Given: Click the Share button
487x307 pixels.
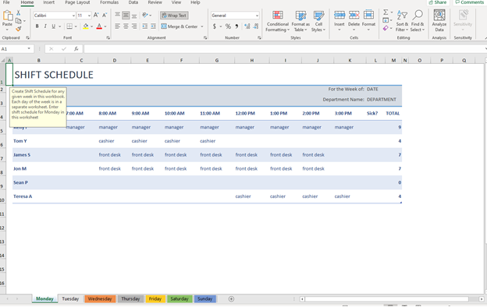Looking at the screenshot, I should pyautogui.click(x=438, y=2).
